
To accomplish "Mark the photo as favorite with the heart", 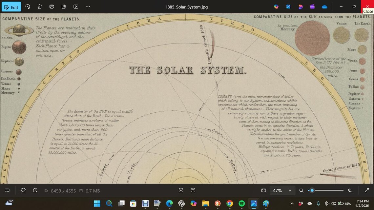I will 23,190.
